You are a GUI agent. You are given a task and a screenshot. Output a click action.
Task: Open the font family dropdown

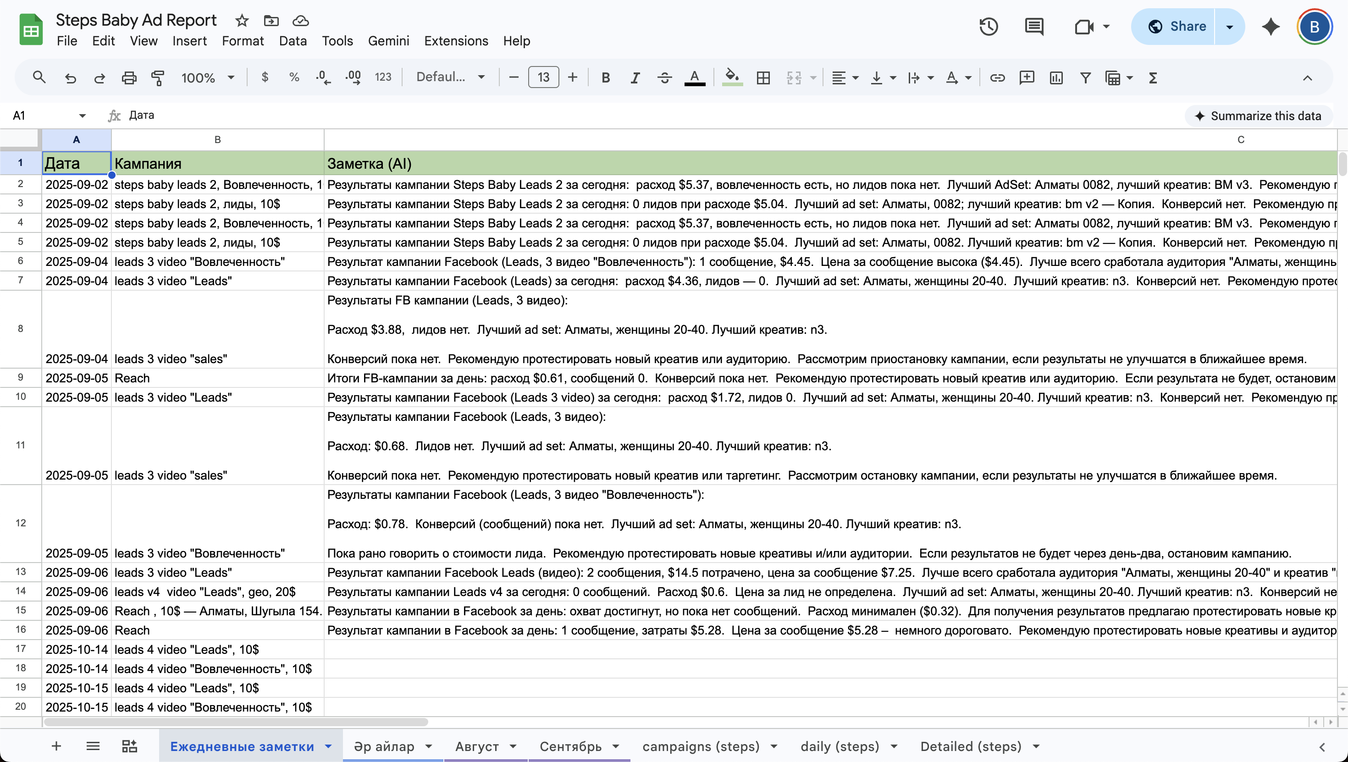click(x=450, y=78)
